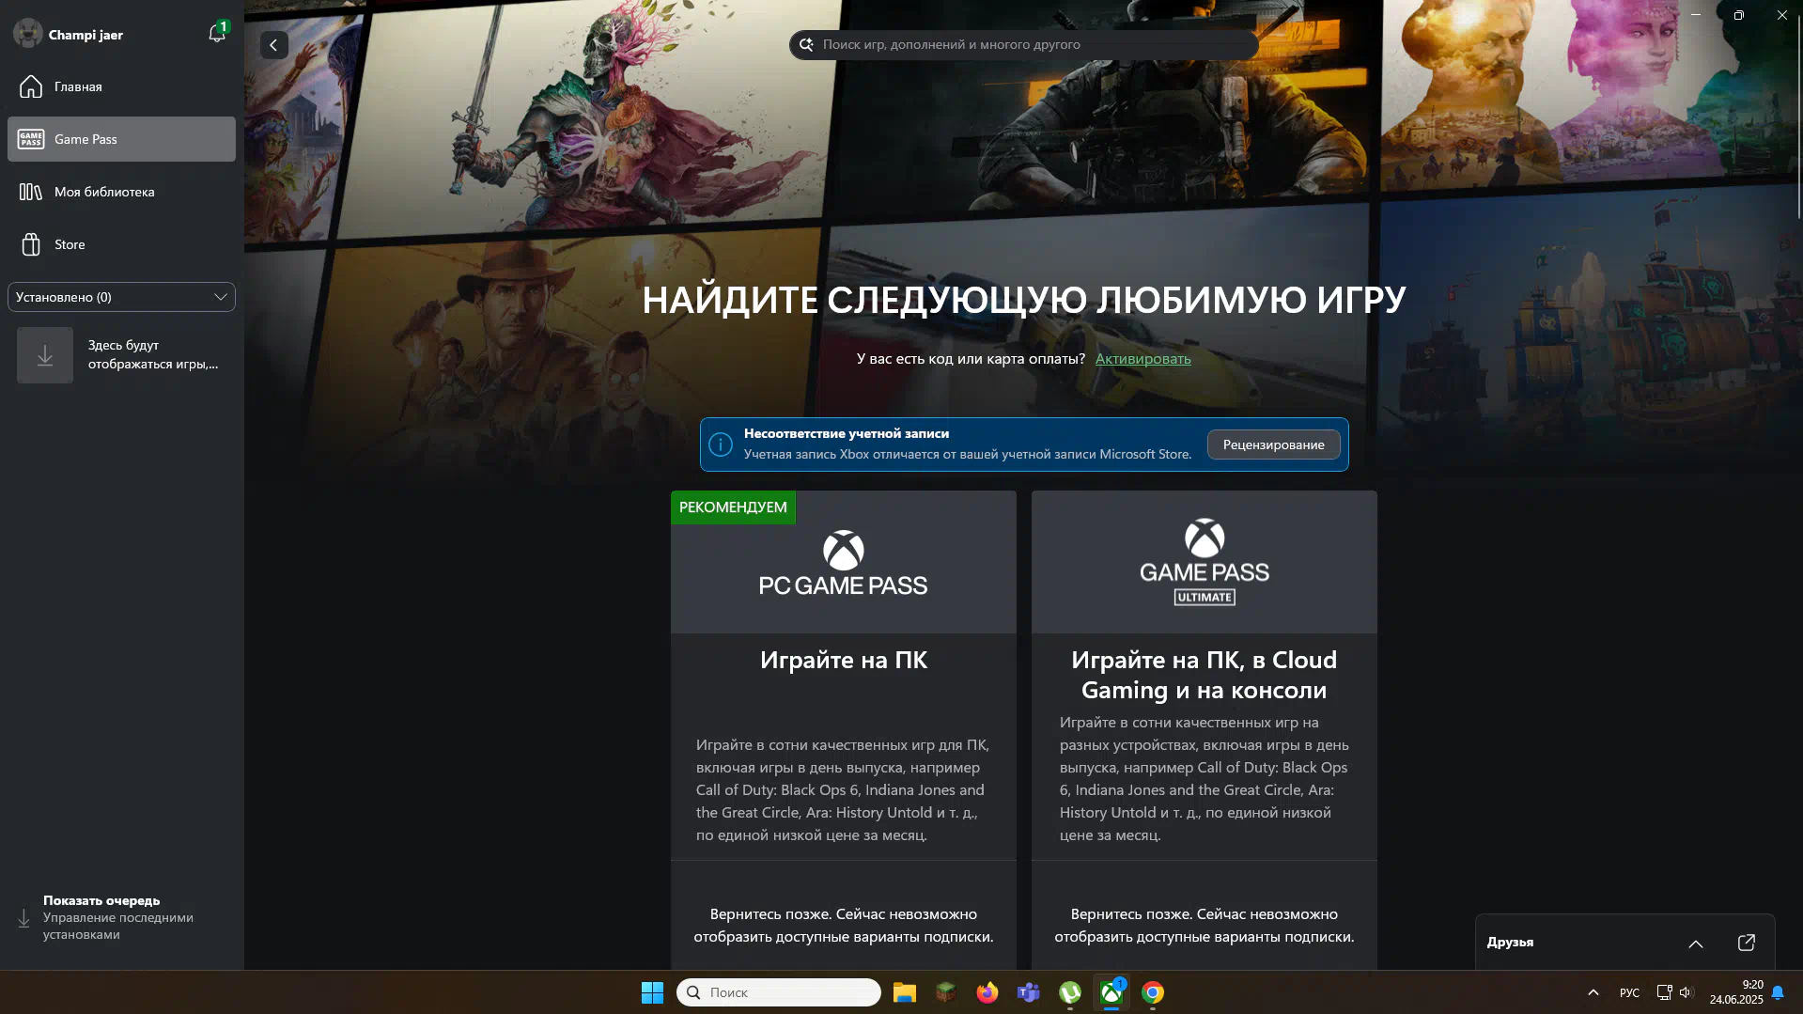The width and height of the screenshot is (1803, 1014).
Task: Click the queue download arrow icon
Action: tap(24, 918)
